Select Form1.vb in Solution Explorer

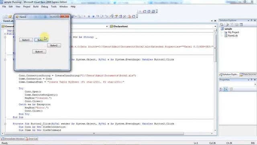(x=233, y=36)
